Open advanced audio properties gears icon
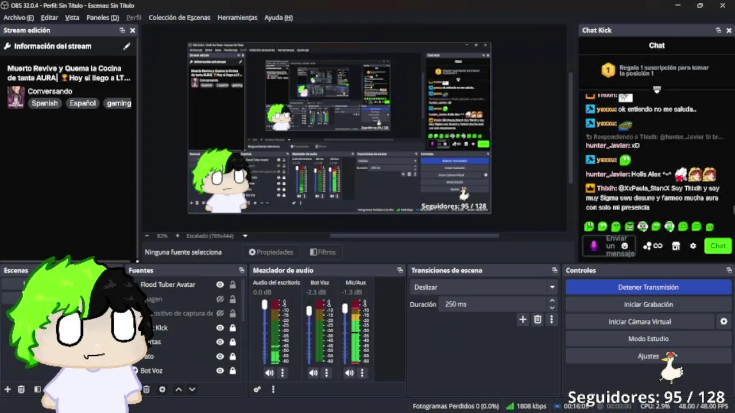This screenshot has height=413, width=735. 257,389
